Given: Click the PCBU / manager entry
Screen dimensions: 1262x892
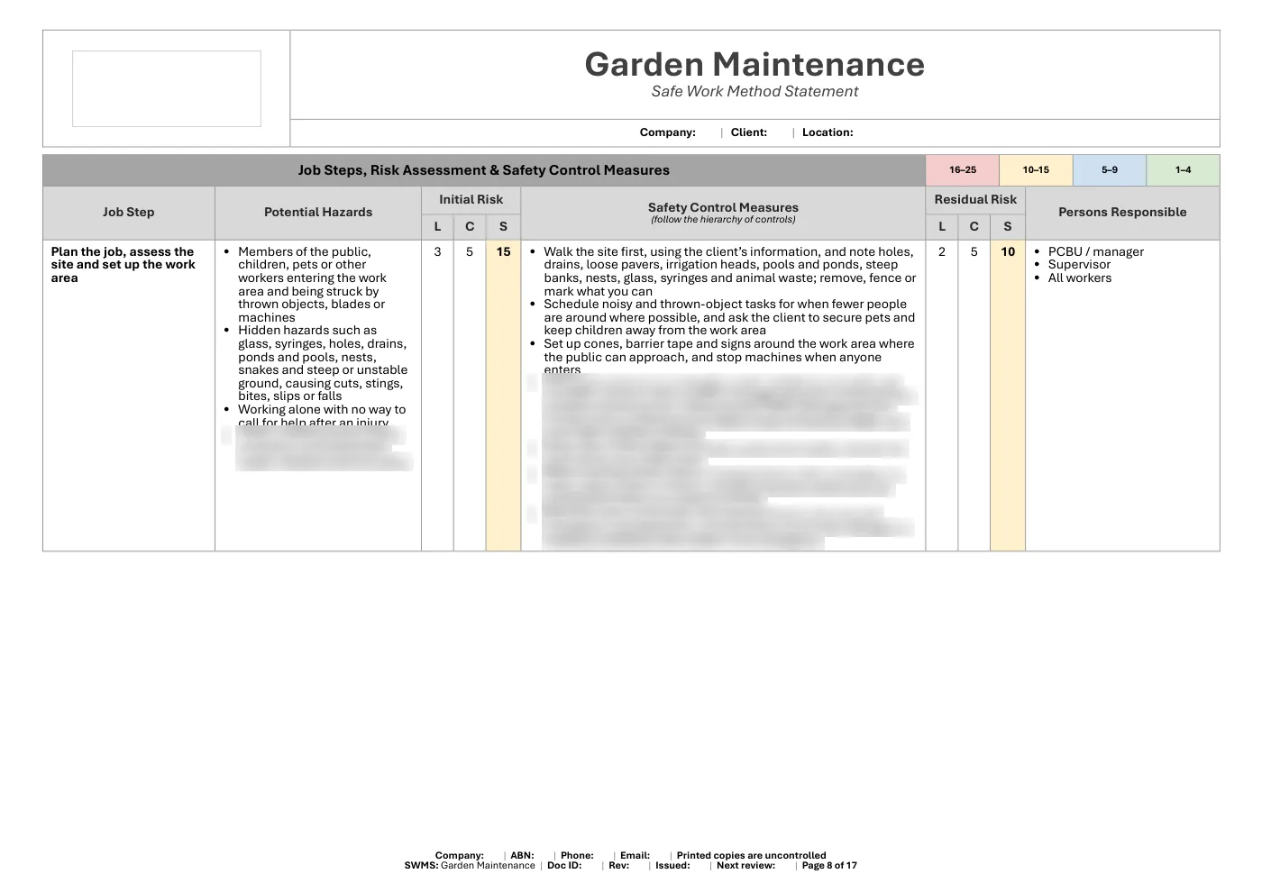Looking at the screenshot, I should click(x=1095, y=252).
